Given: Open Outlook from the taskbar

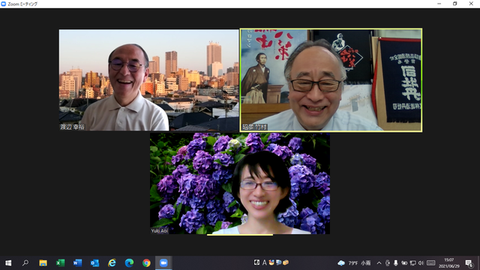Looking at the screenshot, I should click(94, 263).
